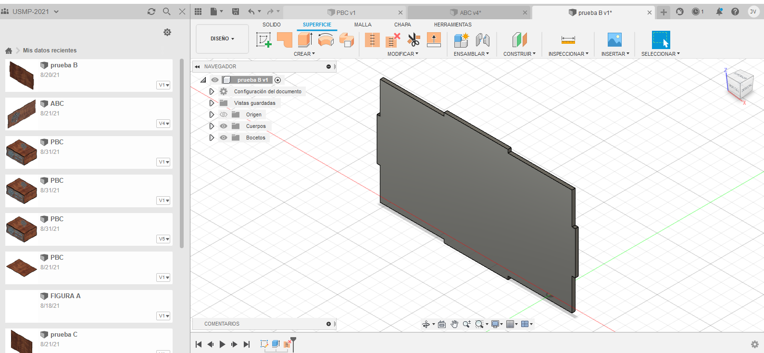764x353 pixels.
Task: Activate the prueba B v1 component radio button
Action: point(277,80)
